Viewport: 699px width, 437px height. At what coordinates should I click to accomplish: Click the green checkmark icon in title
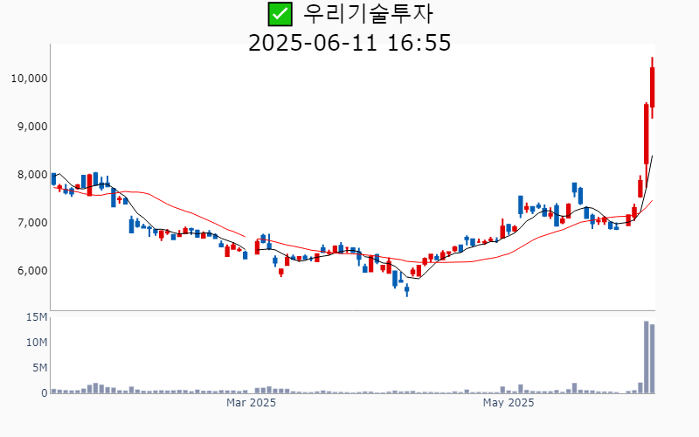(280, 14)
